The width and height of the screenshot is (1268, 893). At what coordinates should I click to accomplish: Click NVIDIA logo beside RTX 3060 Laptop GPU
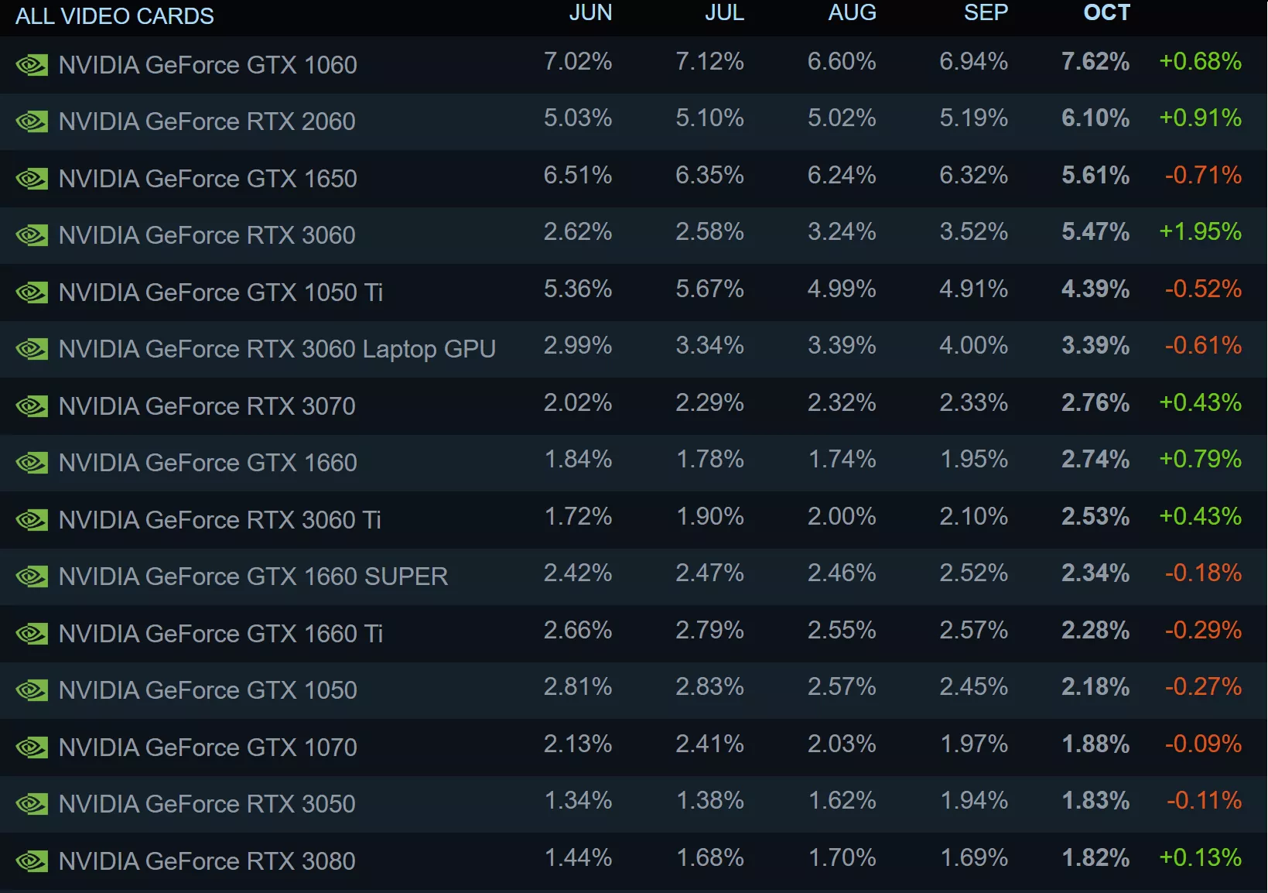pos(32,349)
